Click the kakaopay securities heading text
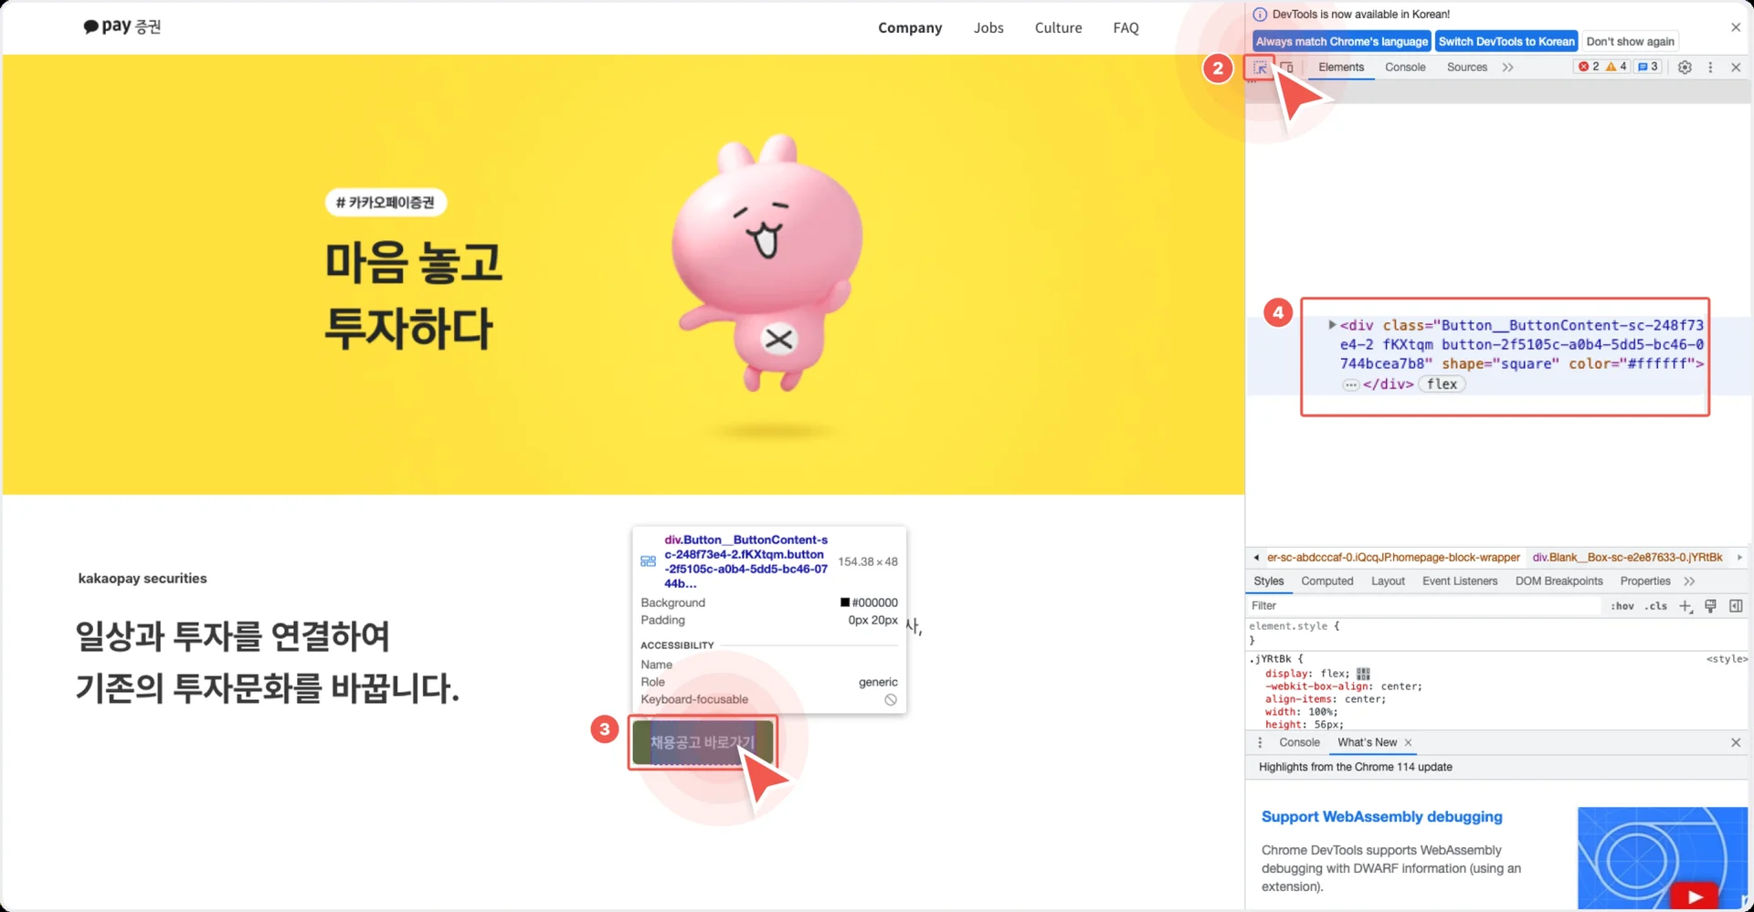 pyautogui.click(x=143, y=579)
